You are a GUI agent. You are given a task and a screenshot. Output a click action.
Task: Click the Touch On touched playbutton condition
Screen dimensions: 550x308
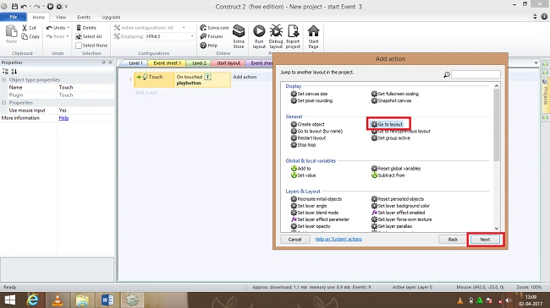pyautogui.click(x=183, y=80)
